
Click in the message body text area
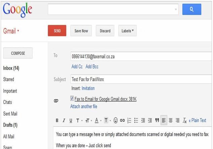[132, 138]
